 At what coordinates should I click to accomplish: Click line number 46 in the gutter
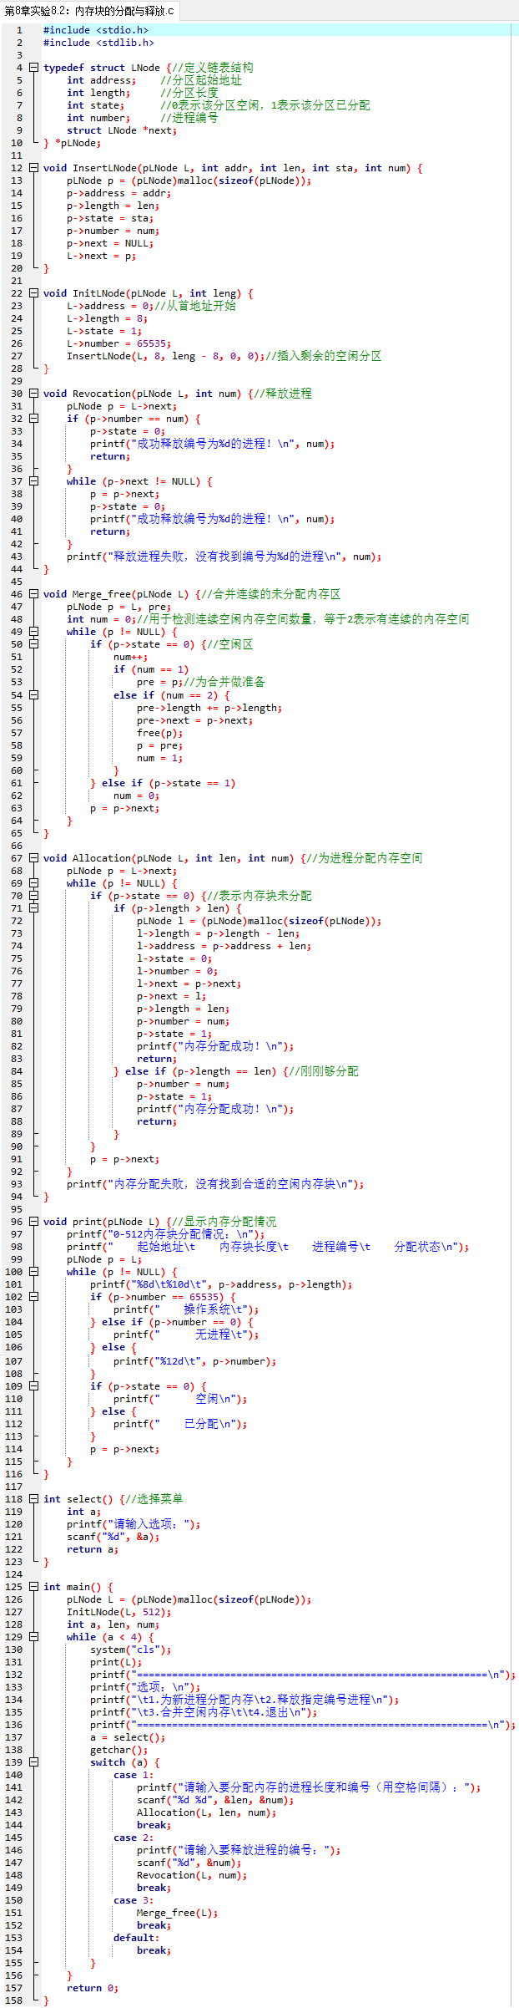(17, 594)
